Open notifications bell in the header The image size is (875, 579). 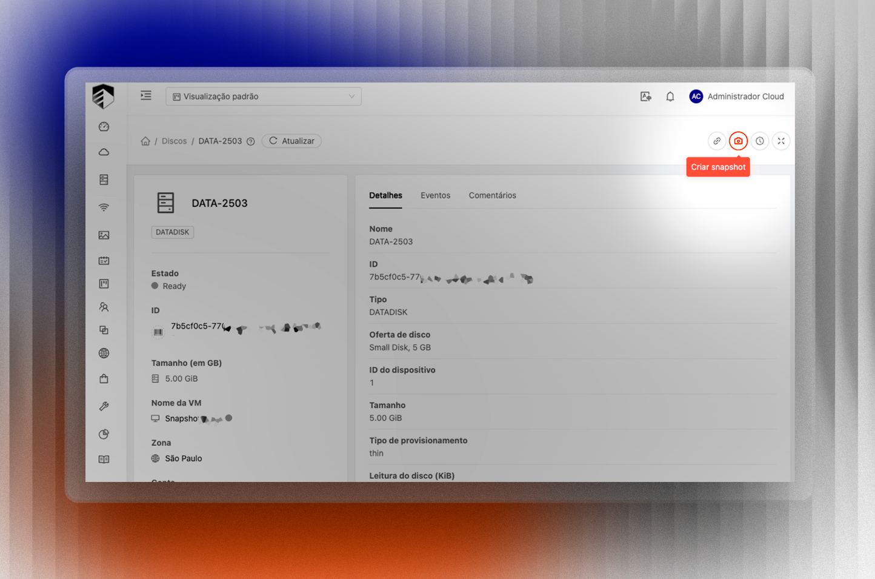(670, 96)
